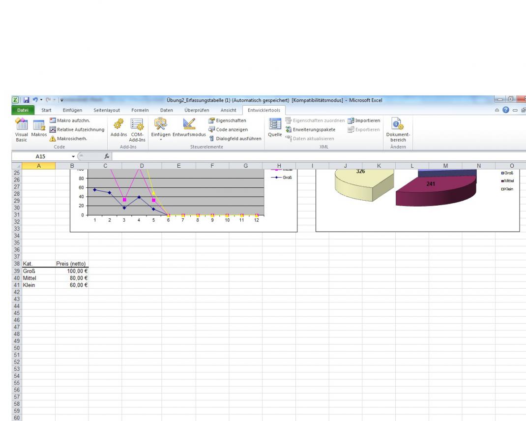Open the Makros dialog
Image resolution: width=526 pixels, height=421 pixels.
tap(39, 127)
